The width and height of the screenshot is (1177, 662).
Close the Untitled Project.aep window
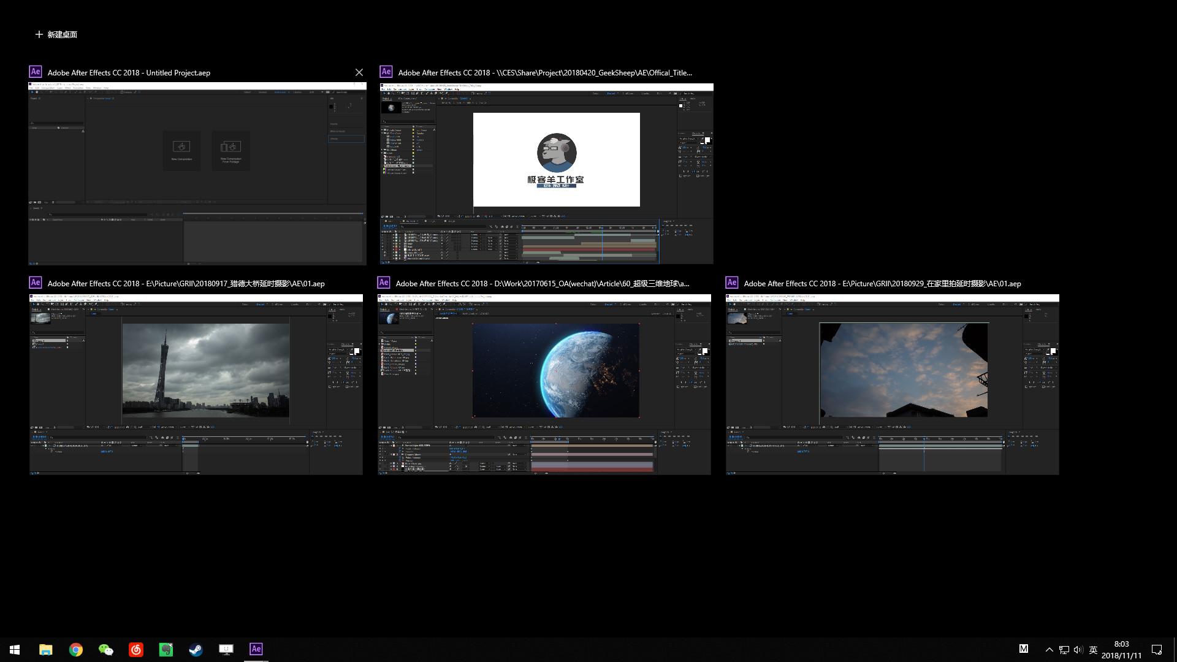pyautogui.click(x=359, y=72)
